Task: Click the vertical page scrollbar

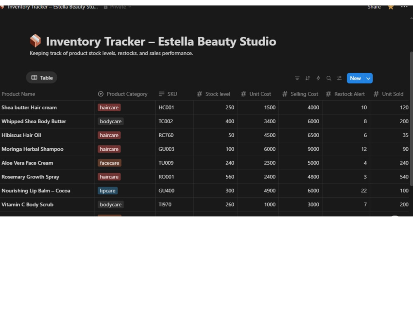Action: (411, 118)
